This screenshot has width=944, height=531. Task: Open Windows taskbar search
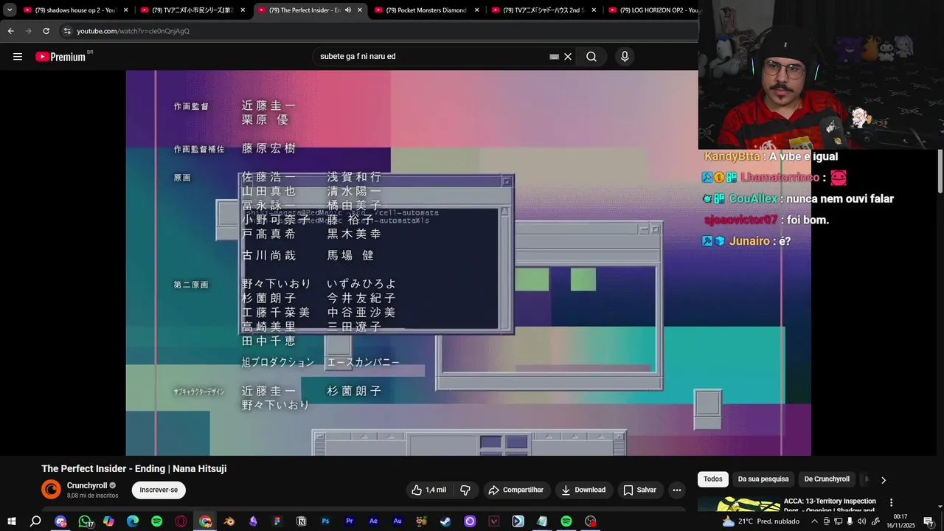pyautogui.click(x=35, y=521)
